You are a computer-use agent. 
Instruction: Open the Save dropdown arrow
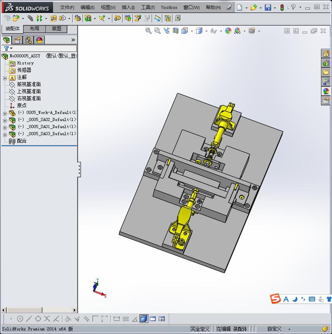[275, 8]
